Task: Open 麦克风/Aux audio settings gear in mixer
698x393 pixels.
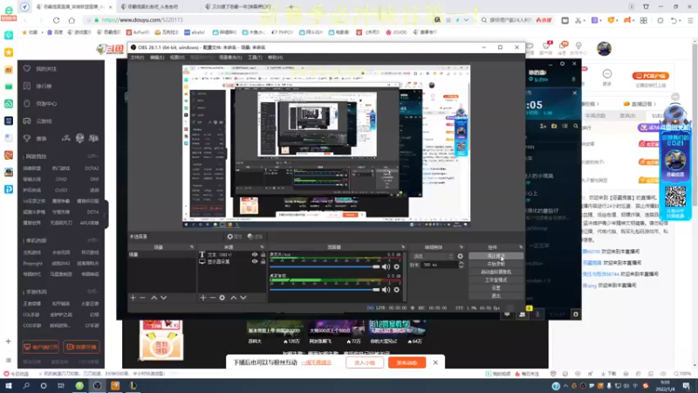Action: pyautogui.click(x=397, y=267)
